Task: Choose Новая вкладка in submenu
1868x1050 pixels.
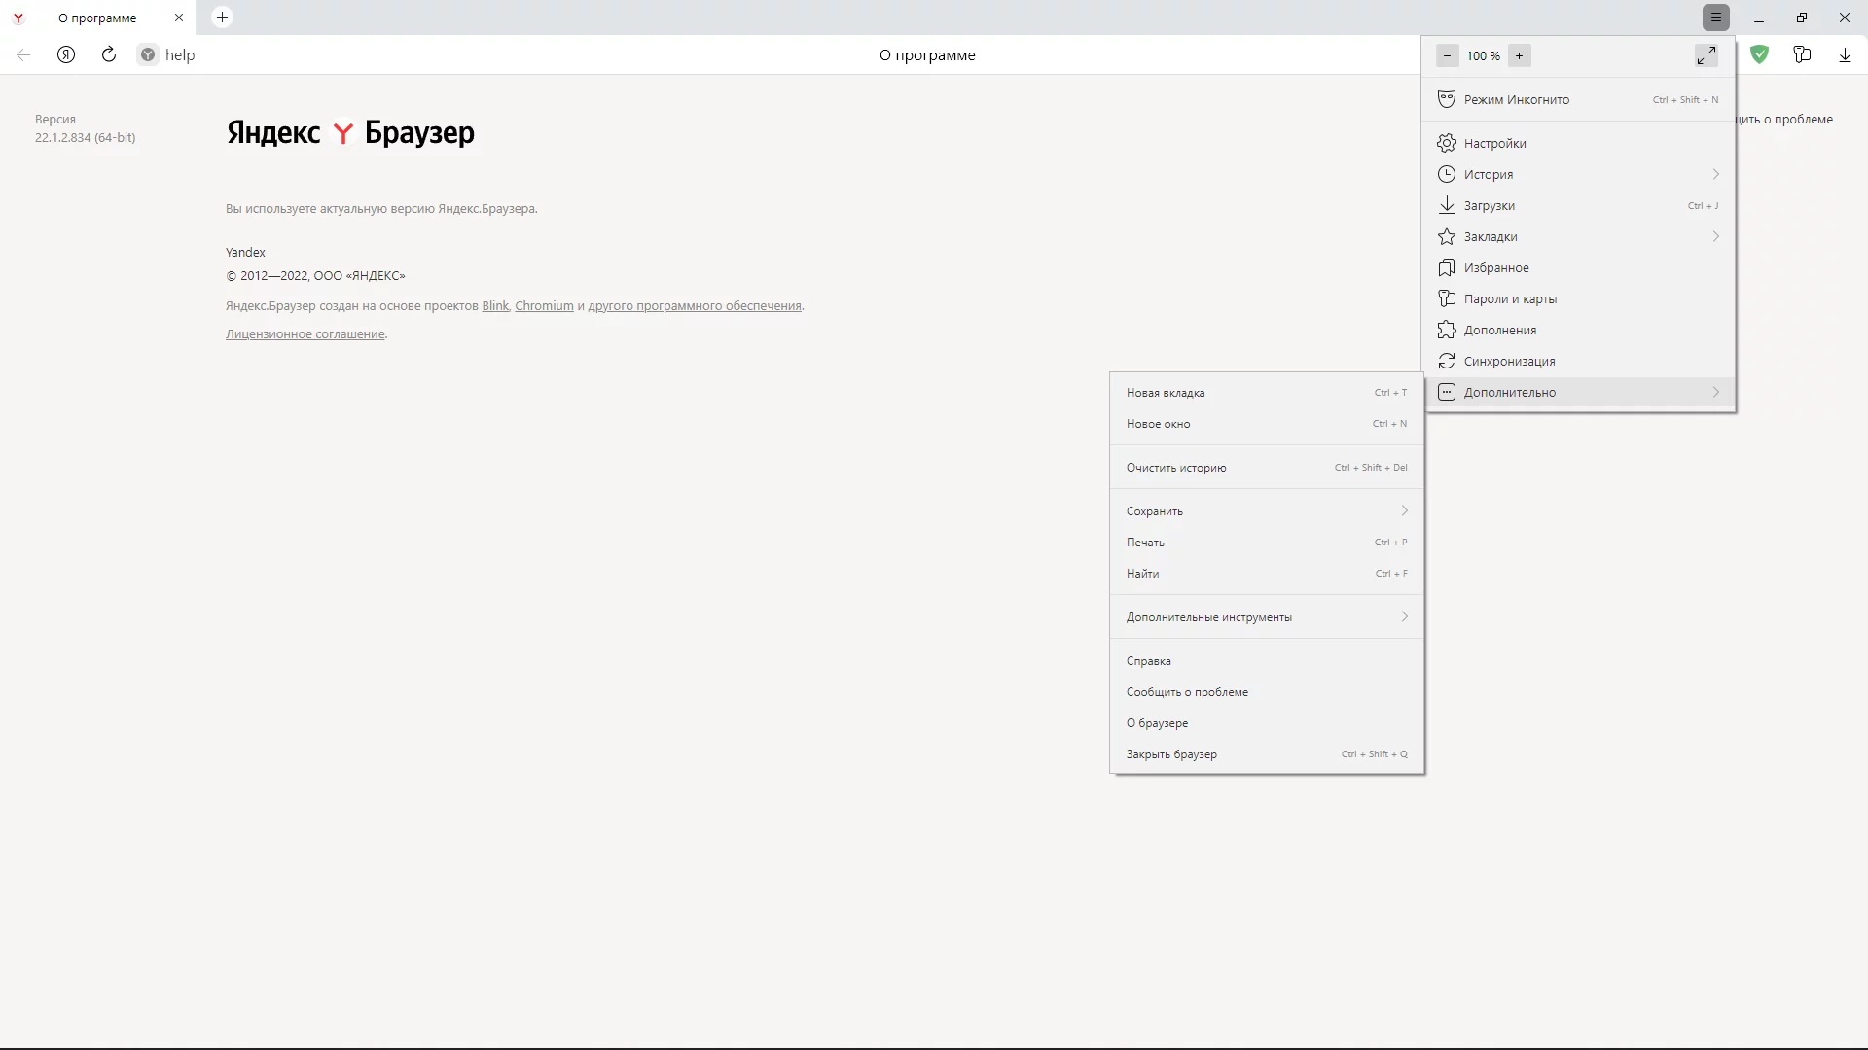Action: 1267,393
